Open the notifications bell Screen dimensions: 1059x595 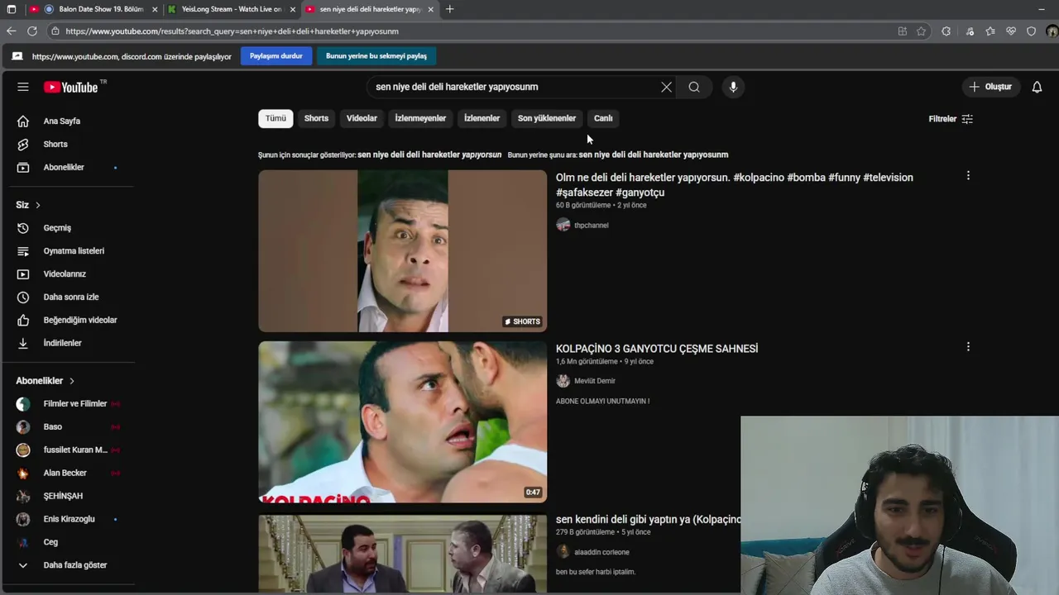click(x=1037, y=87)
